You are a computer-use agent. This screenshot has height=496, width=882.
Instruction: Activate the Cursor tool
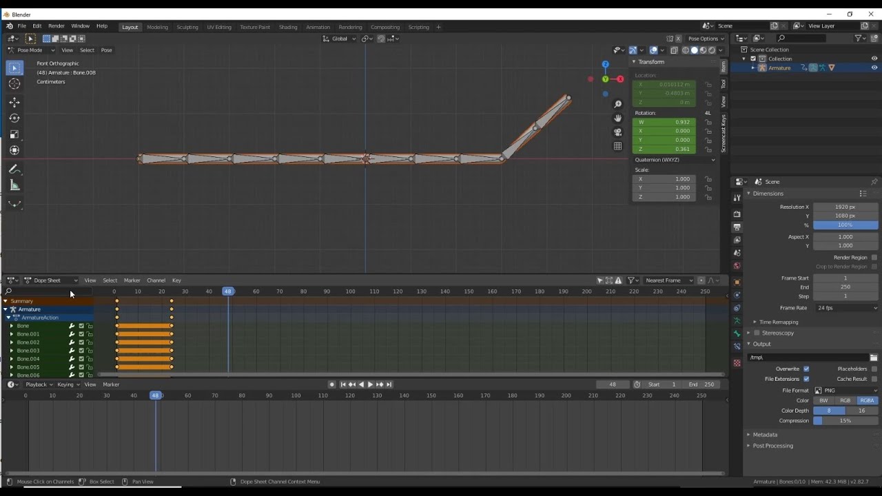point(14,84)
